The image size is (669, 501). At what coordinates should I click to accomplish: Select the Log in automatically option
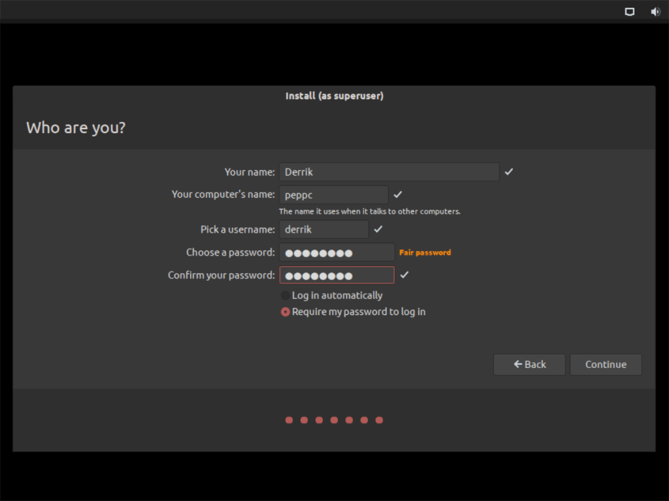286,296
